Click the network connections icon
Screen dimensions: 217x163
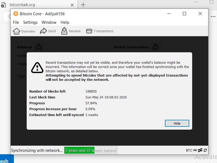coord(200,150)
